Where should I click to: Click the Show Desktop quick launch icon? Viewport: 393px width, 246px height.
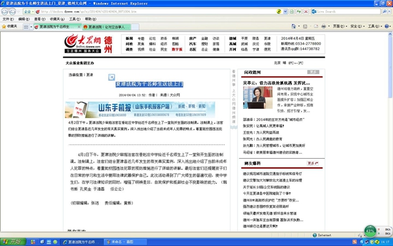(42, 242)
